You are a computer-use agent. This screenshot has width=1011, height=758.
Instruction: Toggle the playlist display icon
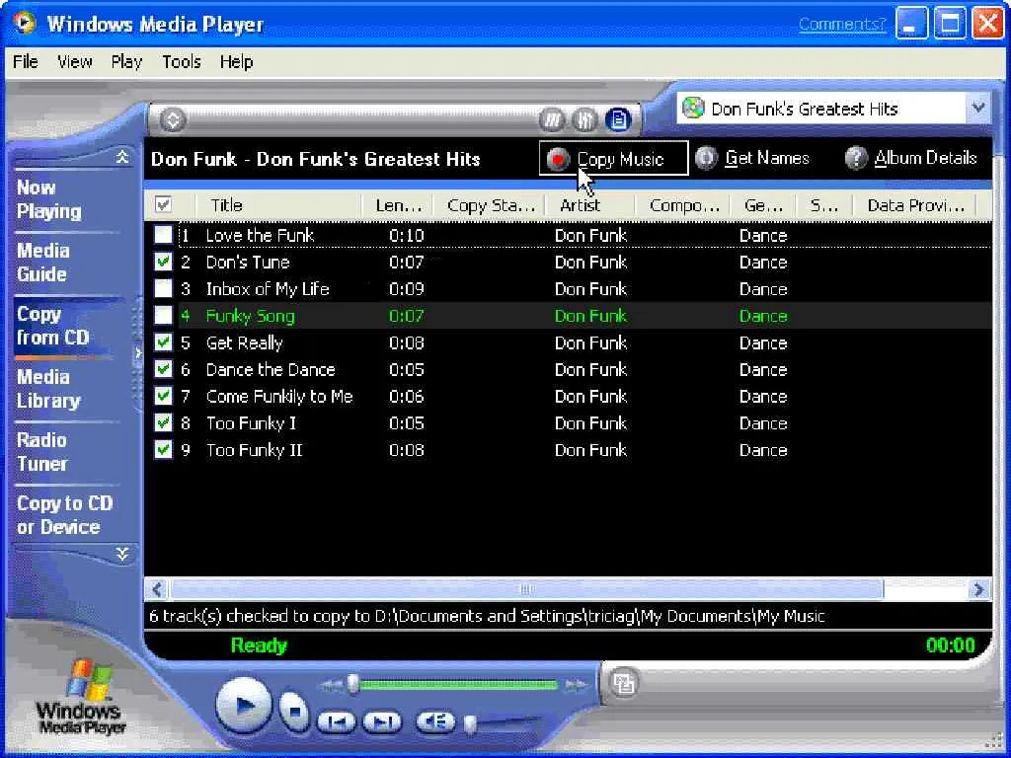pyautogui.click(x=618, y=119)
